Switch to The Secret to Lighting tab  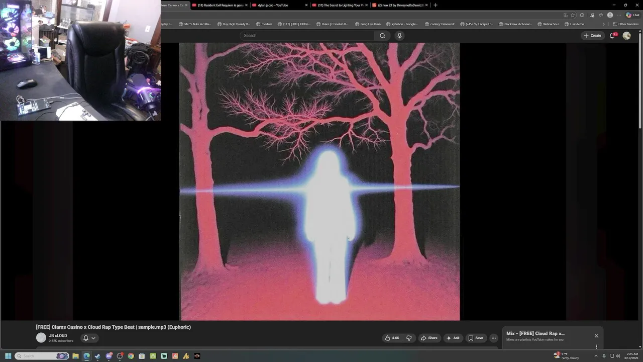[x=340, y=5]
